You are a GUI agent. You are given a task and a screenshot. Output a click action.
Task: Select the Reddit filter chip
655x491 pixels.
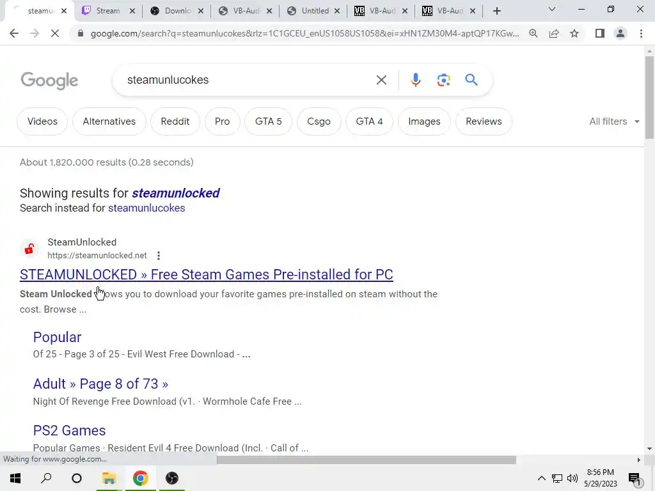(175, 121)
